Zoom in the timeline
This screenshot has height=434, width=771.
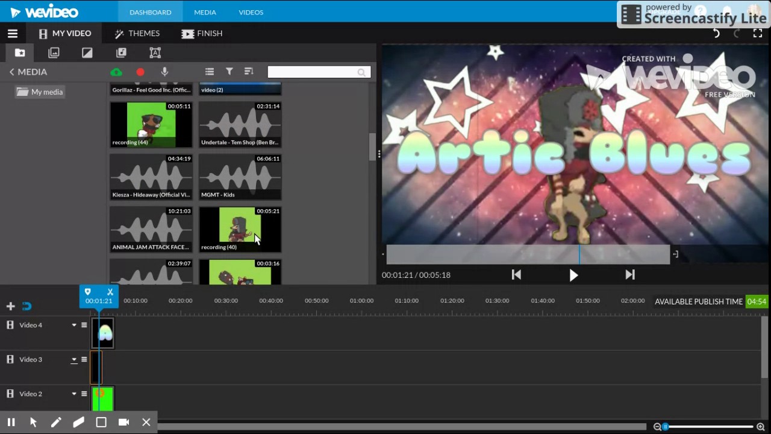(x=761, y=427)
